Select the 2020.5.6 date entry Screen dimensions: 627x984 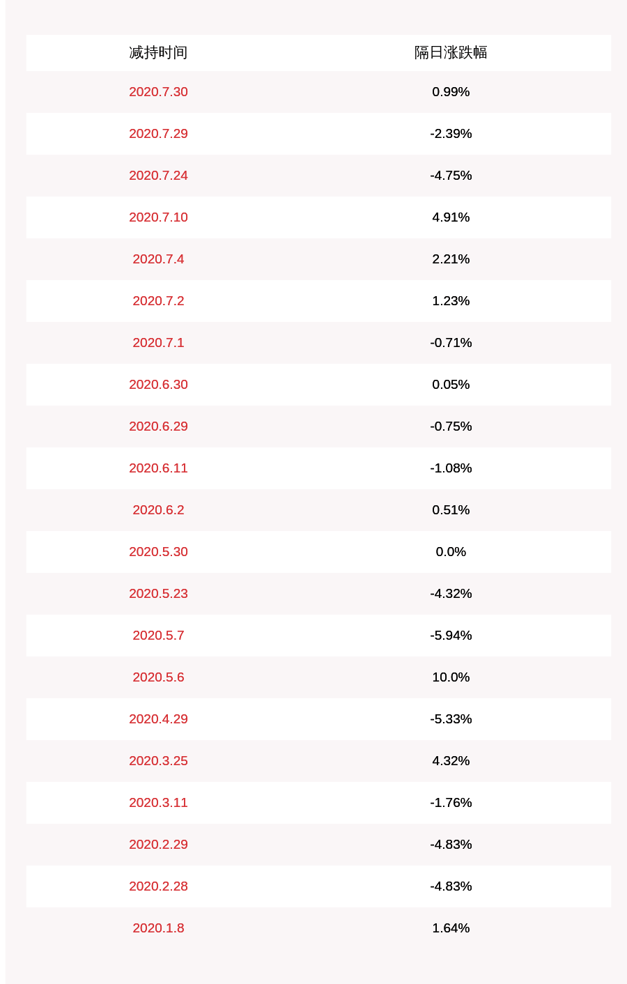point(158,677)
